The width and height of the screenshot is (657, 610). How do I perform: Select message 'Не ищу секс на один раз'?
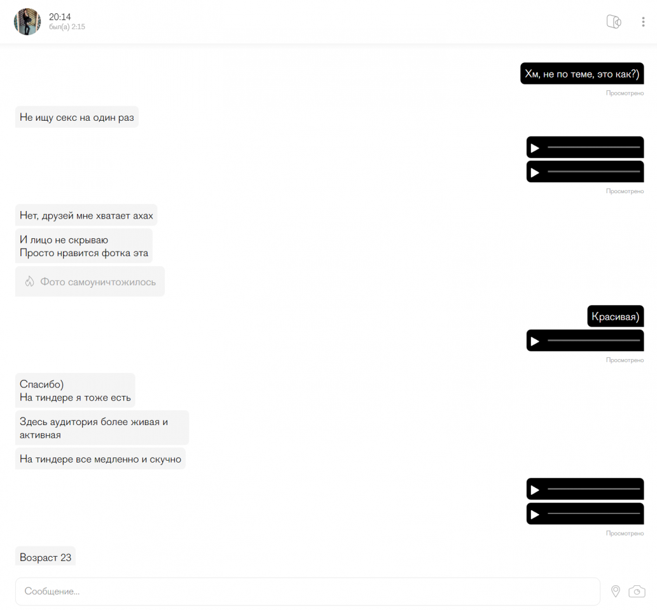77,117
